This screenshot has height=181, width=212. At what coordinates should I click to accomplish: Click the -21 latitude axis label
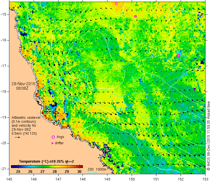tap(3, 169)
